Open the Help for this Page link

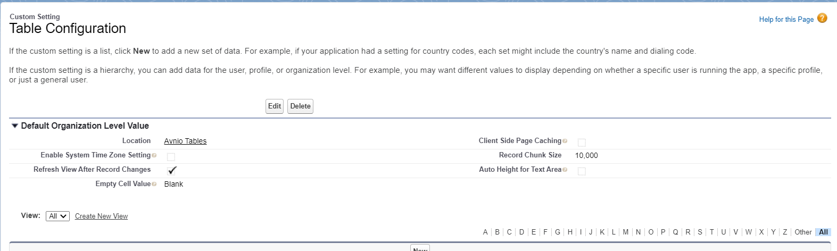[786, 19]
